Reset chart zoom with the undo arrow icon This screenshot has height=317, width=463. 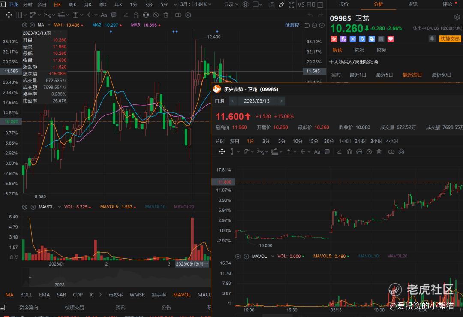pyautogui.click(x=307, y=25)
